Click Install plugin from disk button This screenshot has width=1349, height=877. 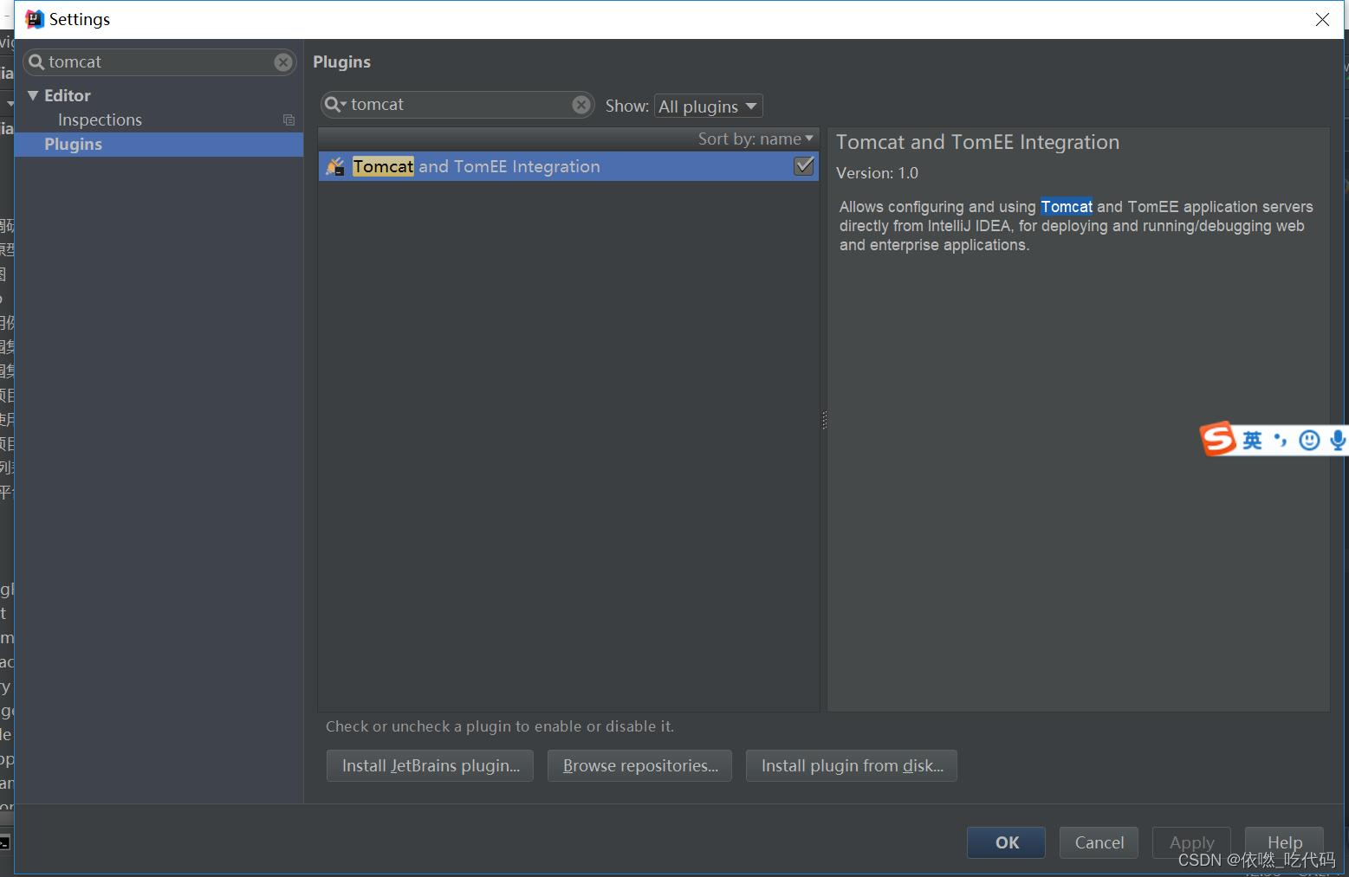coord(852,766)
